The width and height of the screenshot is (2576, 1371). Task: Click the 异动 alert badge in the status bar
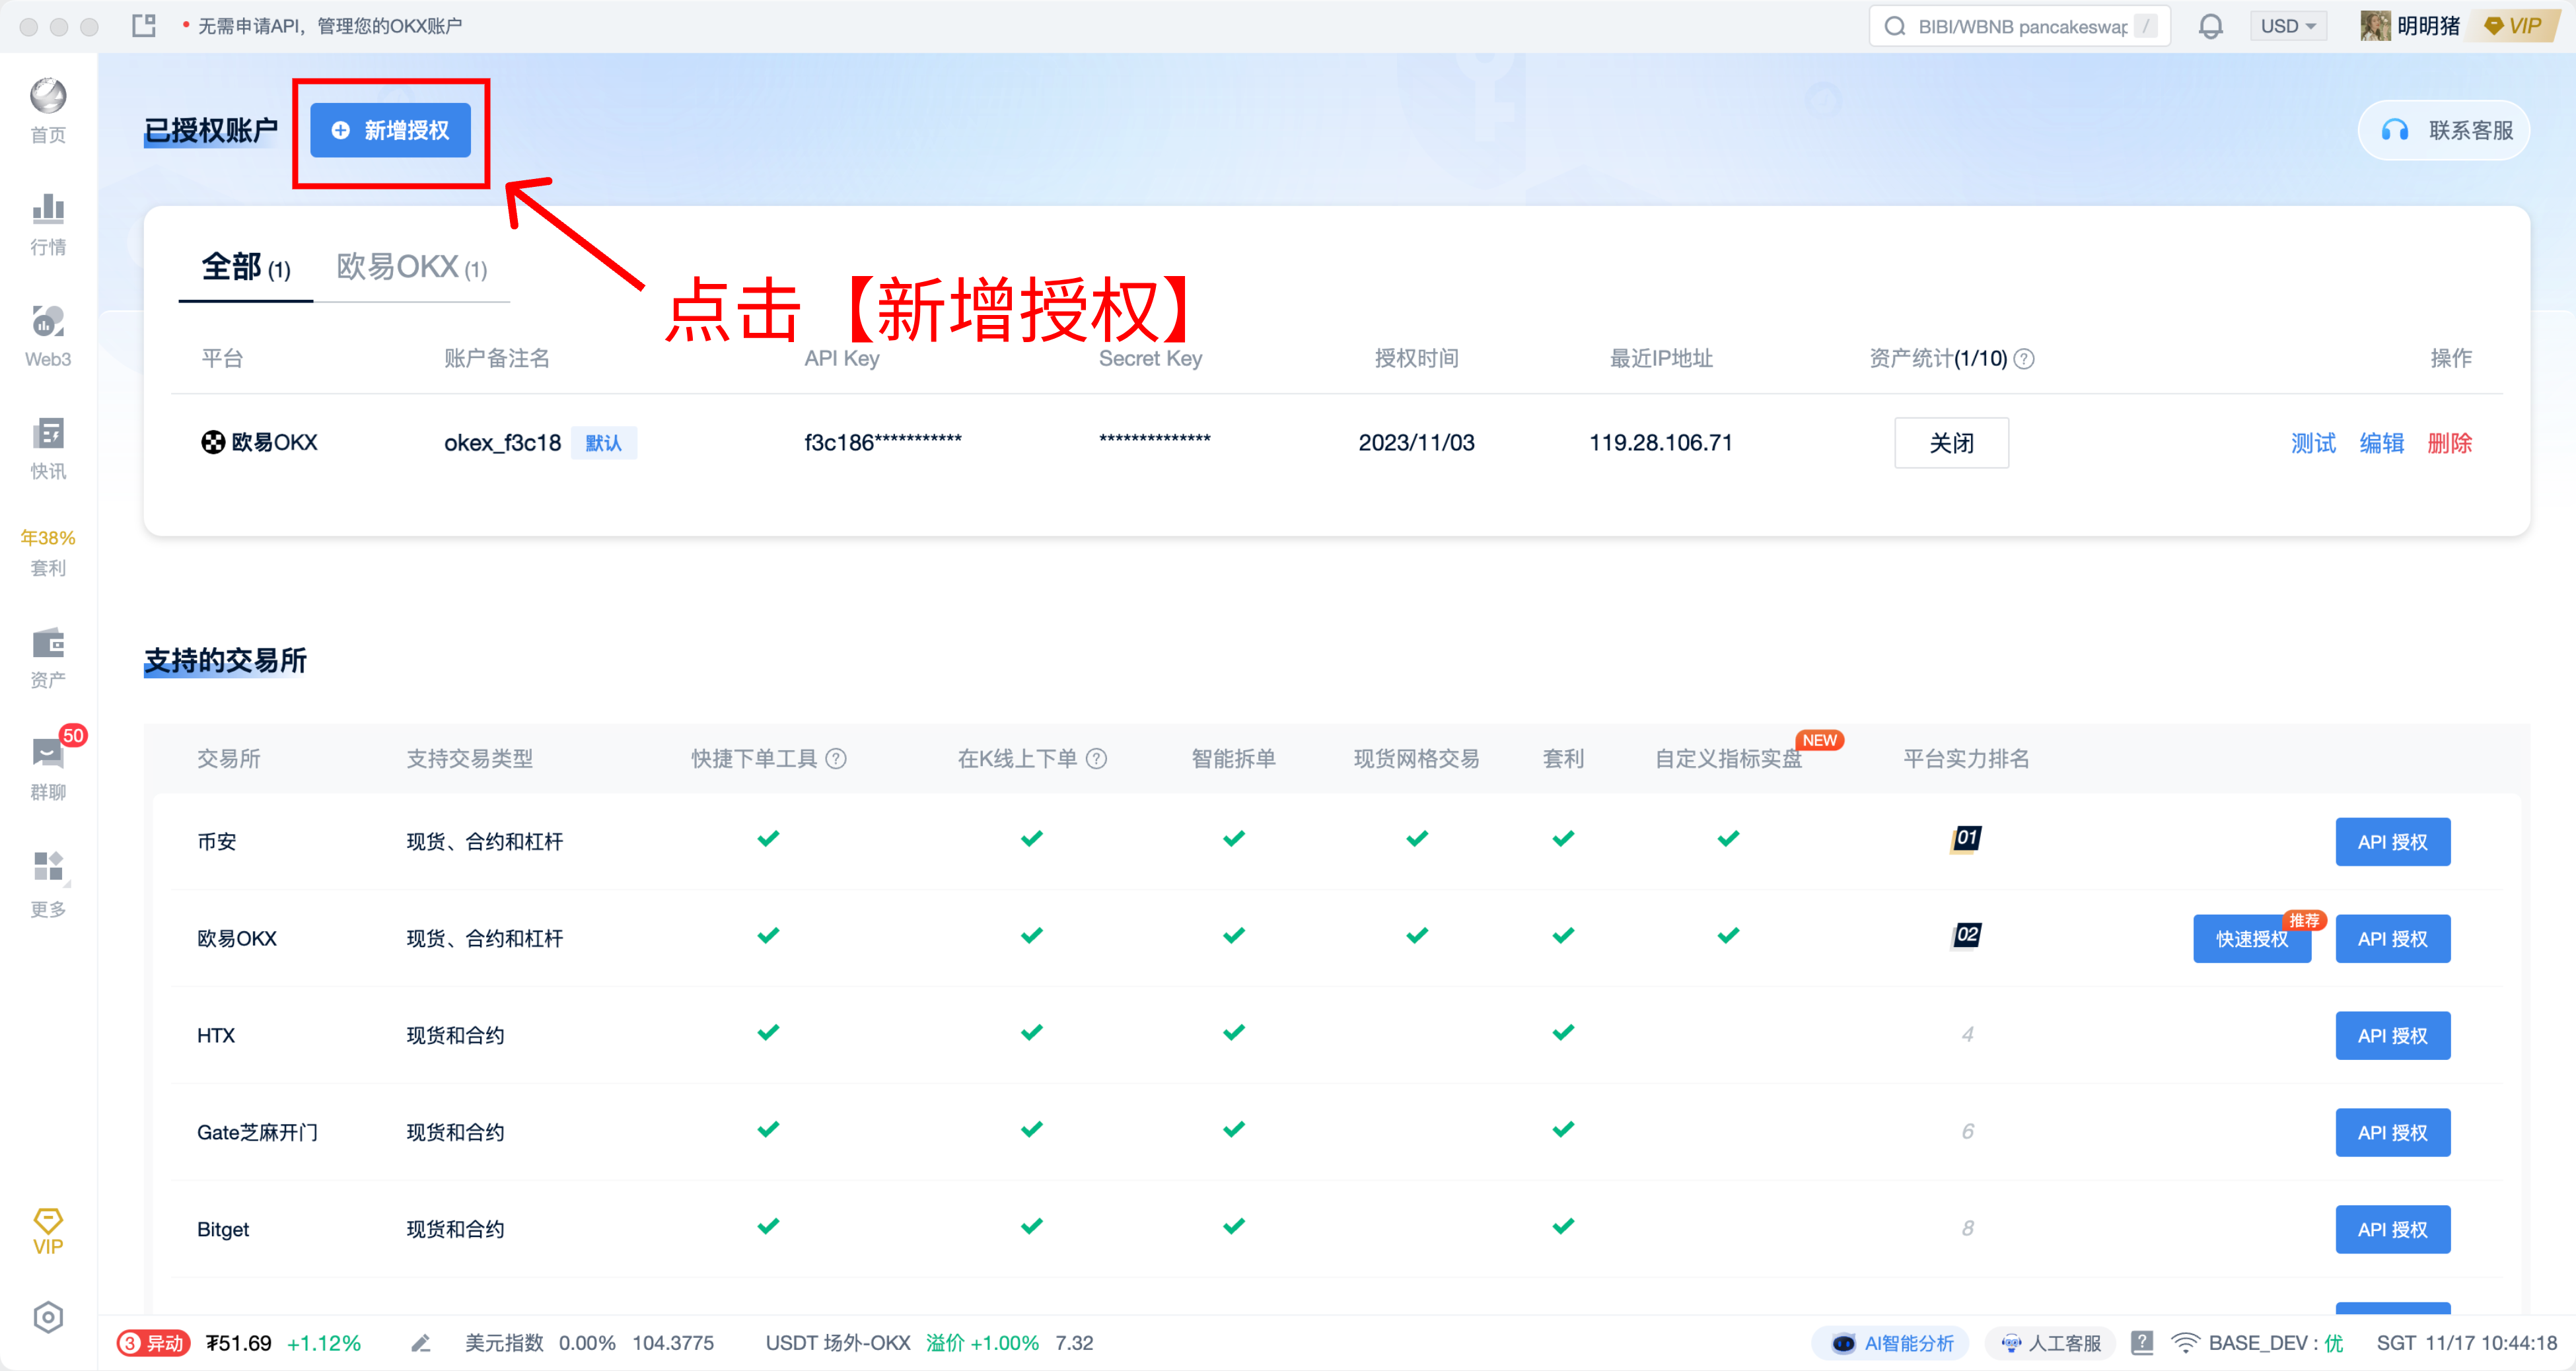pos(153,1343)
